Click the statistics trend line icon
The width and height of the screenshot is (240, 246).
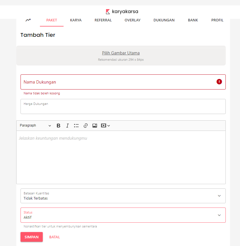28,20
